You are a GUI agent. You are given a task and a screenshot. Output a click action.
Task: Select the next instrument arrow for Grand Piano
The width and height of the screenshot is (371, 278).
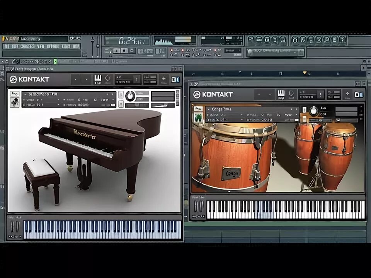[113, 94]
